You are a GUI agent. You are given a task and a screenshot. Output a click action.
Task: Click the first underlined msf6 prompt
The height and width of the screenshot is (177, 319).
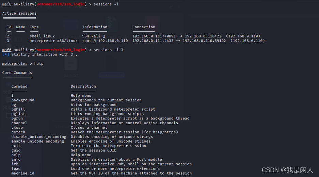pyautogui.click(x=7, y=4)
